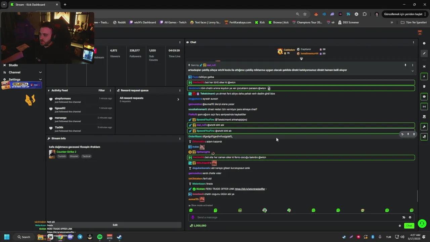
Task: Open the Chrome profile avatar
Action: [377, 14]
